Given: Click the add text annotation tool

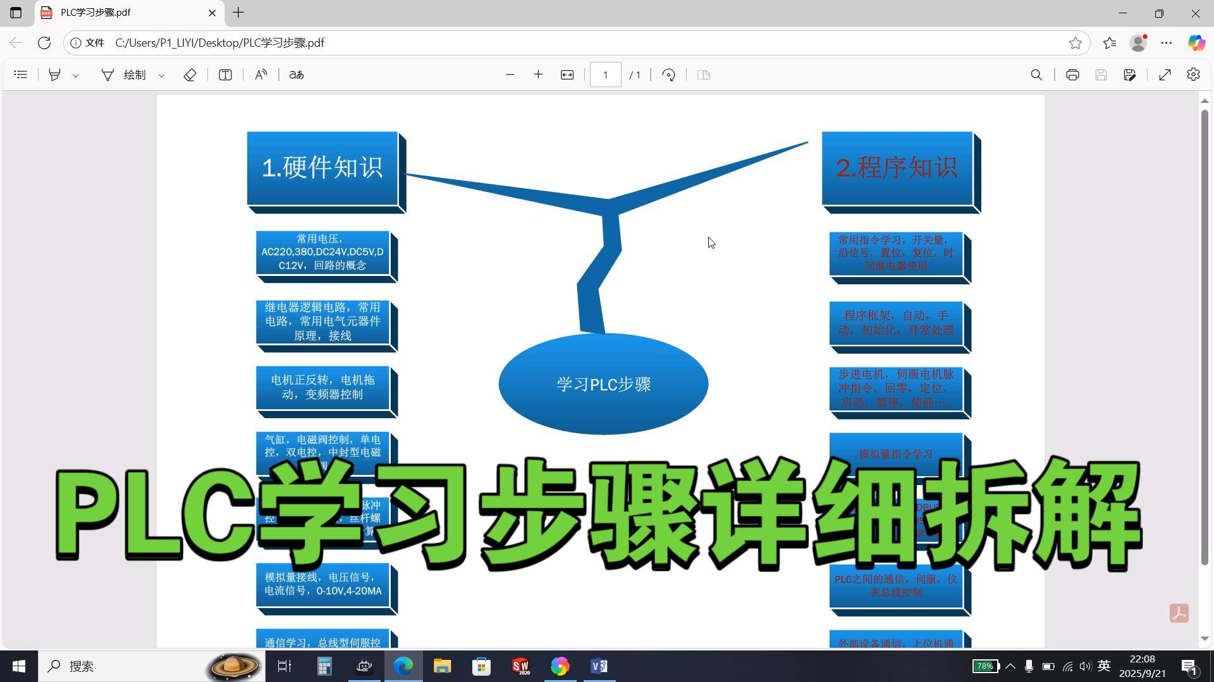Looking at the screenshot, I should (x=225, y=75).
